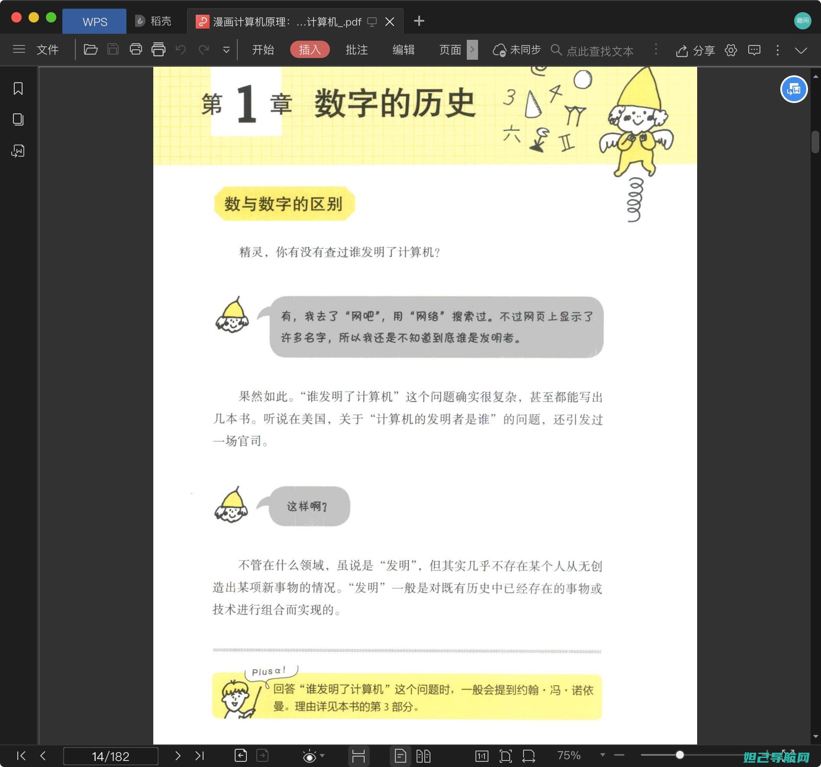Click the zoom slider handle

coord(680,755)
